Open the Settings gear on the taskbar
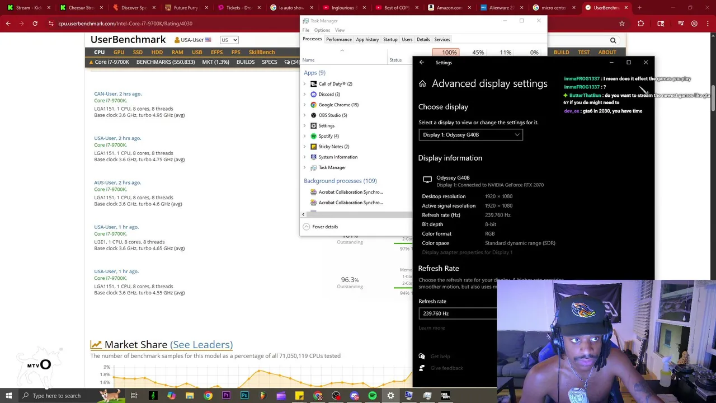The image size is (716, 403). pyautogui.click(x=390, y=396)
